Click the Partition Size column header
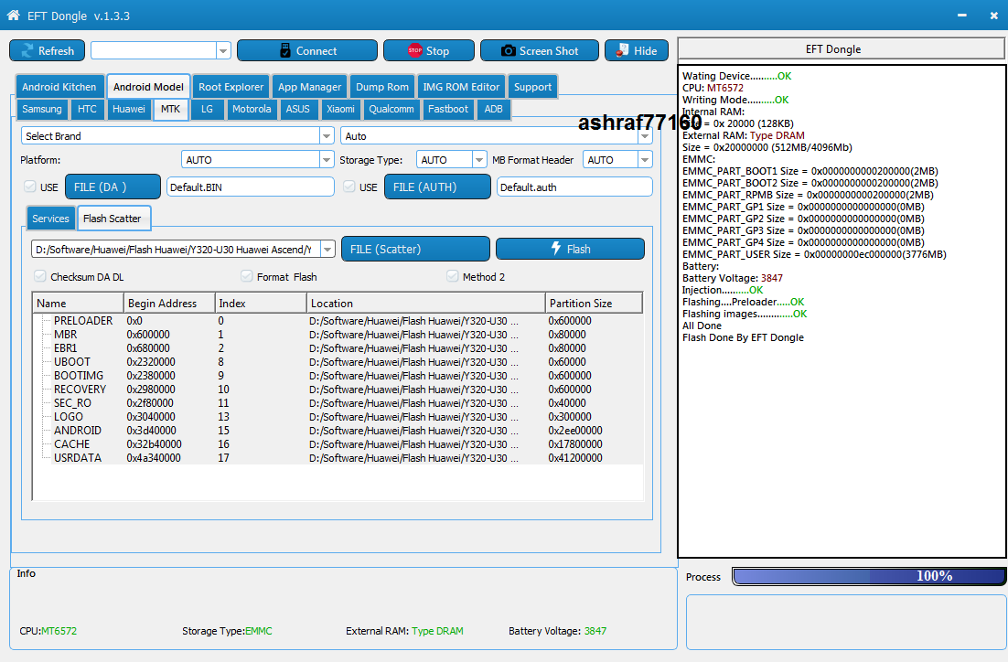The image size is (1008, 662). pos(594,303)
